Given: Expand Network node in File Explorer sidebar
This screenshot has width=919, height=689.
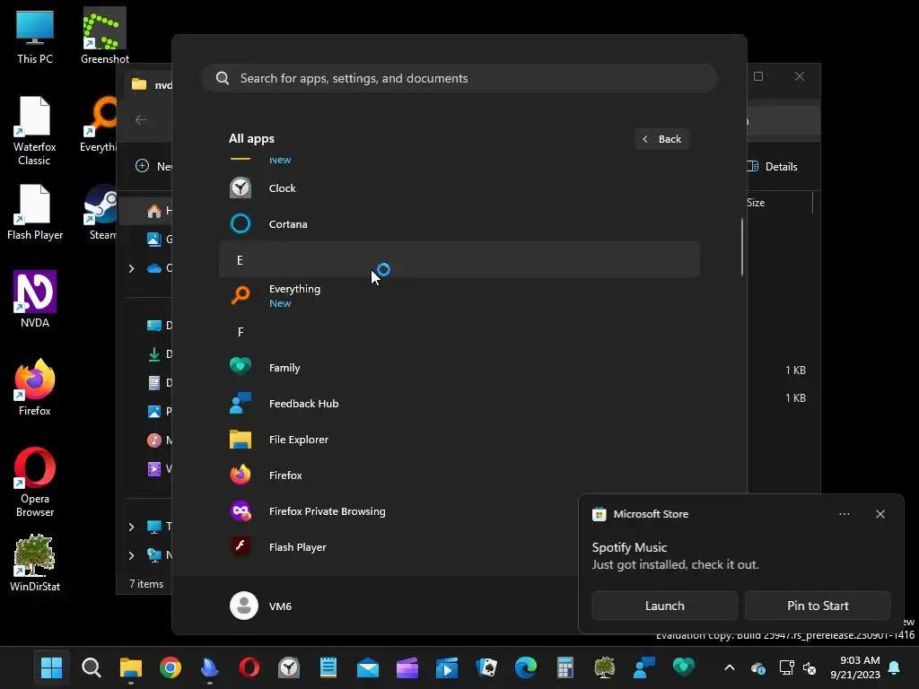Looking at the screenshot, I should [131, 555].
